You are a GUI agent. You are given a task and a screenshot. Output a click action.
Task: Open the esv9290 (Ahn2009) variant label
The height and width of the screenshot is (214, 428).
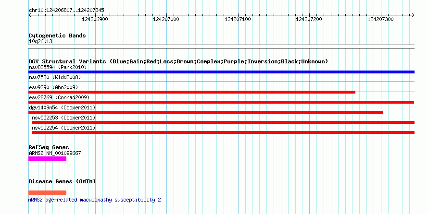(x=53, y=87)
